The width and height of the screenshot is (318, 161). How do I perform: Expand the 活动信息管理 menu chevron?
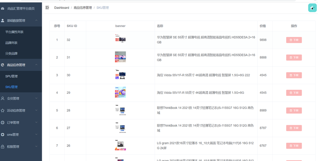[36, 110]
